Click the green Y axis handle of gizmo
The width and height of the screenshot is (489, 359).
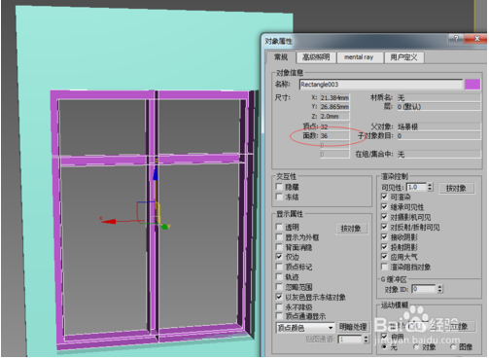click(165, 227)
